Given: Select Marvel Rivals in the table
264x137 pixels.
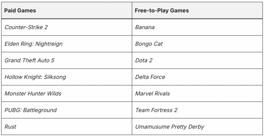Looking at the screenshot, I should point(152,93).
